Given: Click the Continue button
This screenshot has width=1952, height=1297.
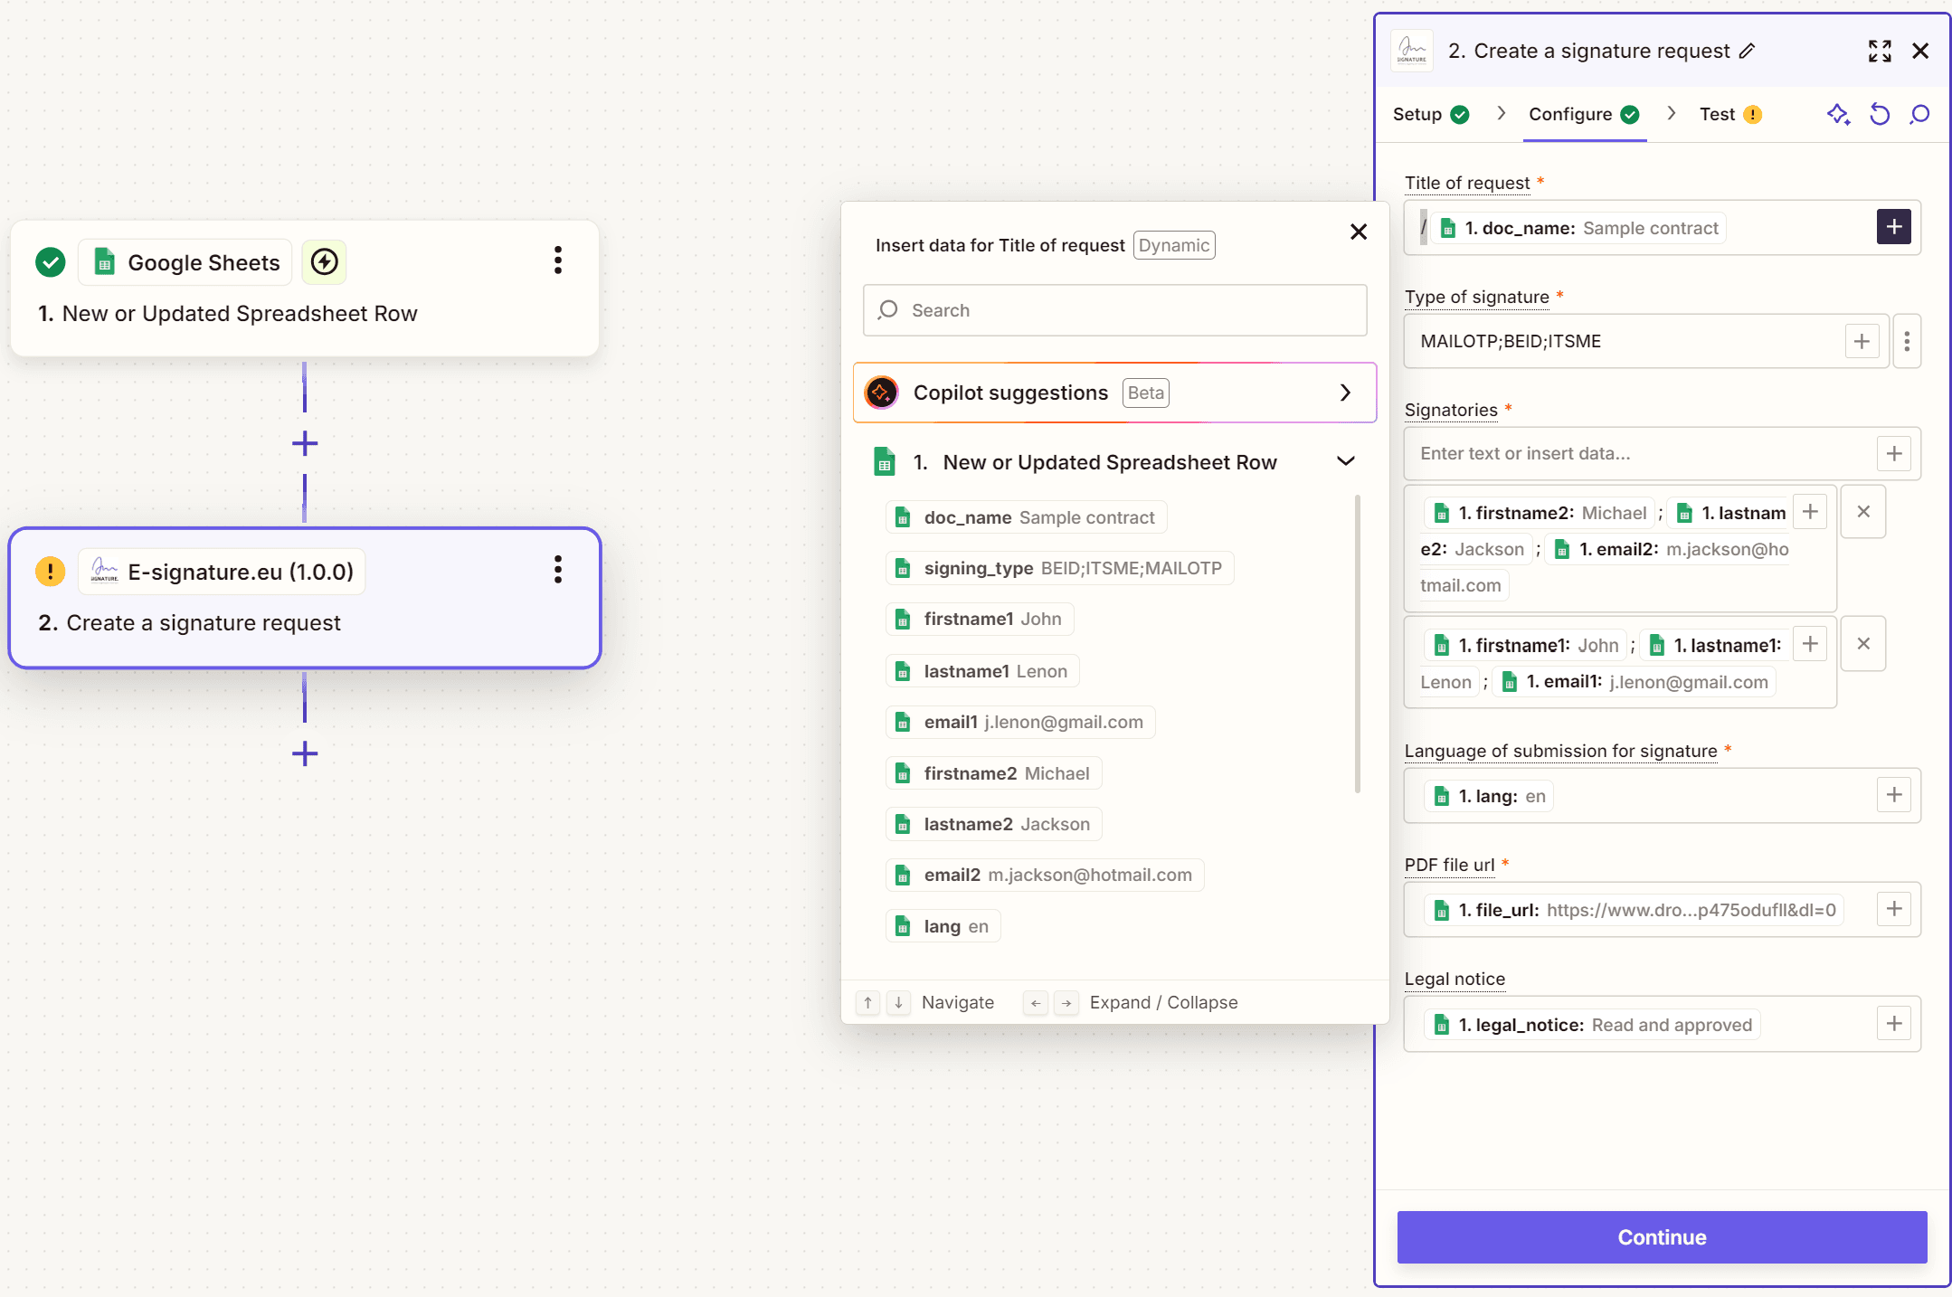Looking at the screenshot, I should (1662, 1236).
